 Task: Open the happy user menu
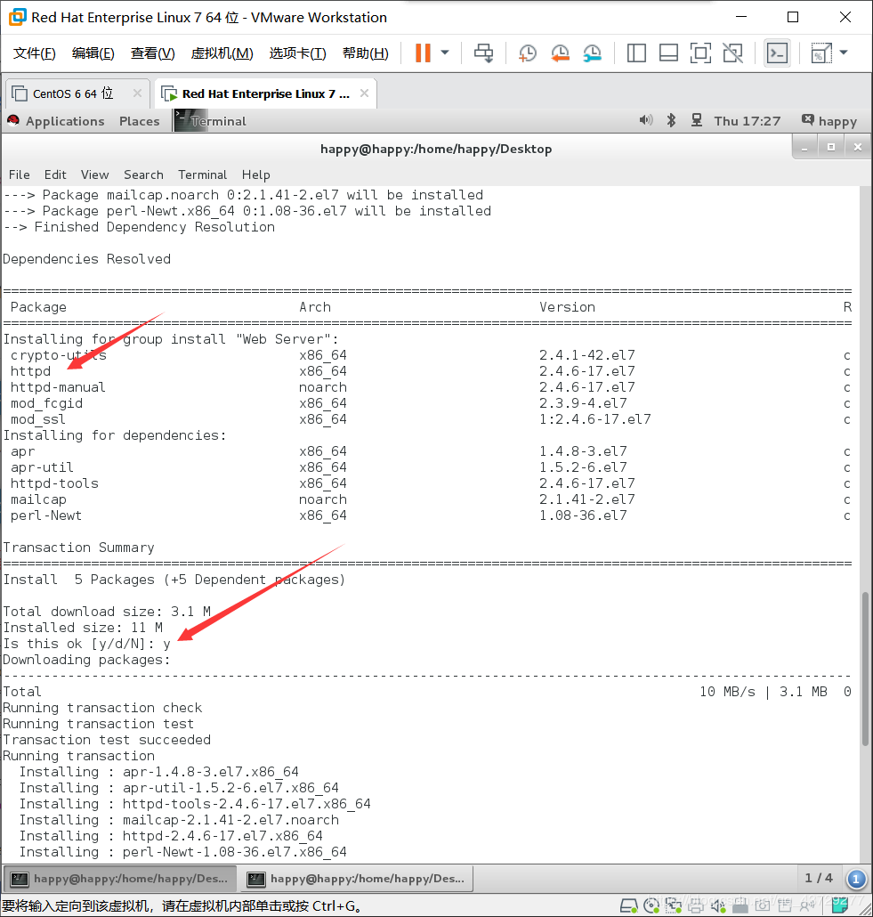tap(829, 121)
